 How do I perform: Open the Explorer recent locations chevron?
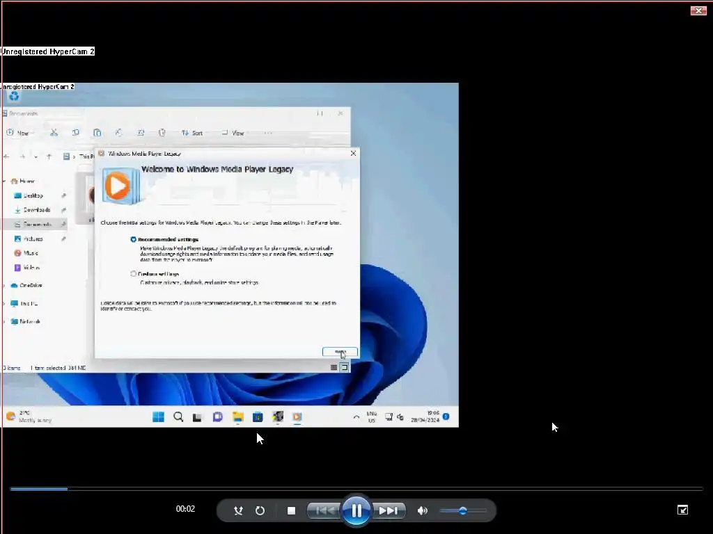[x=36, y=157]
